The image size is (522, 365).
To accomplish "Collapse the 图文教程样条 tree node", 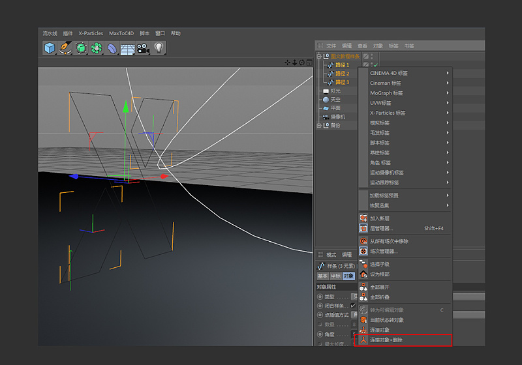I will click(318, 57).
